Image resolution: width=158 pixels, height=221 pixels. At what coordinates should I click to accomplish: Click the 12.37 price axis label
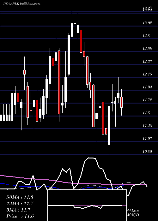(147, 62)
